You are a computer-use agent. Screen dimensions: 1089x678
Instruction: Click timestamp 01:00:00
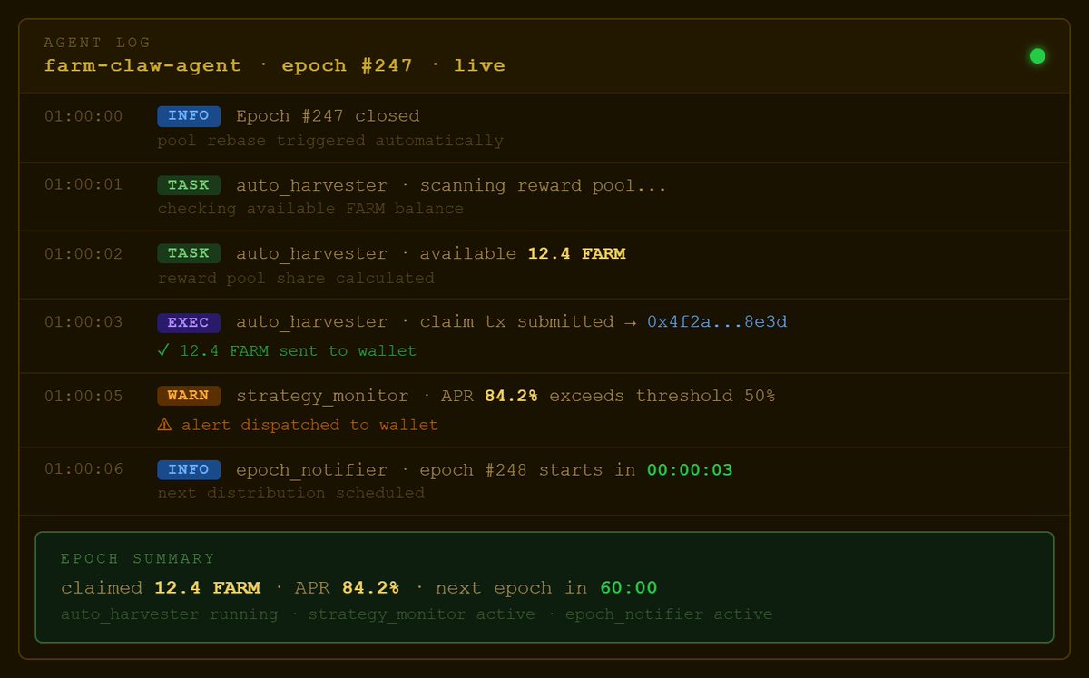[x=83, y=116]
